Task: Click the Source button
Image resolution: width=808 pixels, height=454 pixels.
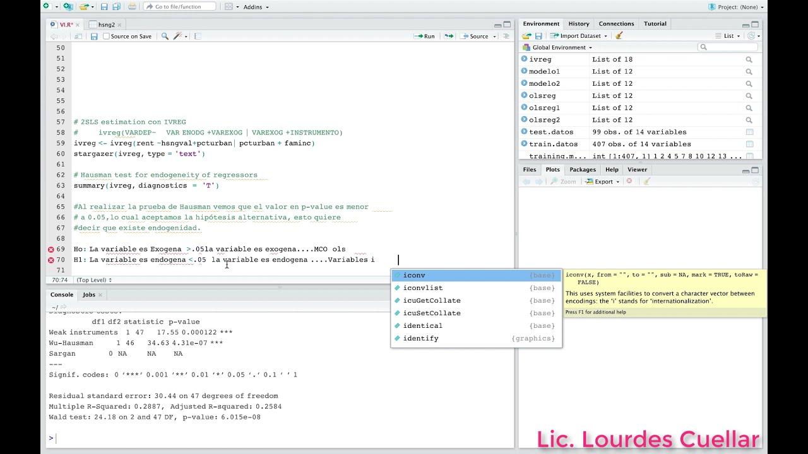Action: click(475, 36)
